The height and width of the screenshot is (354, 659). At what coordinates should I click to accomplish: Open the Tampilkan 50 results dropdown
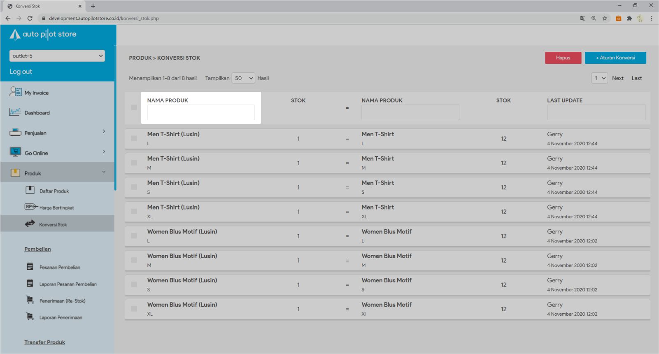tap(243, 78)
